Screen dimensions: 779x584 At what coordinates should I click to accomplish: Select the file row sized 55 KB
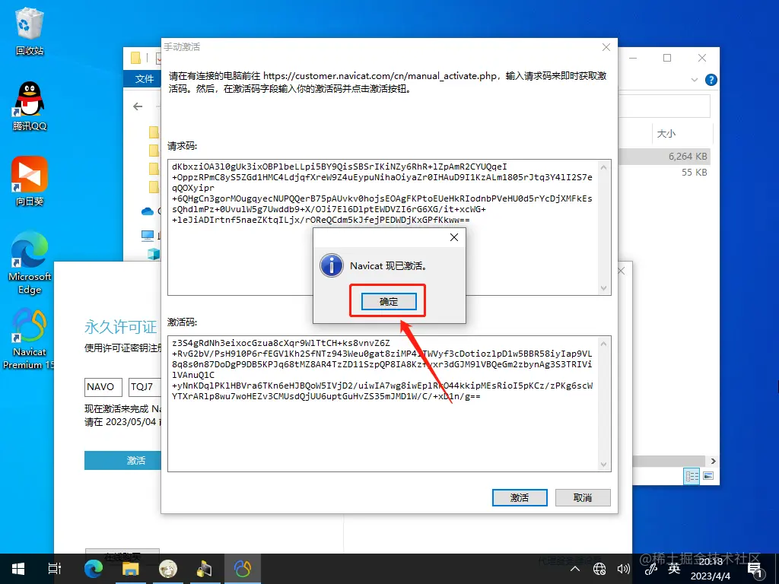click(x=664, y=173)
